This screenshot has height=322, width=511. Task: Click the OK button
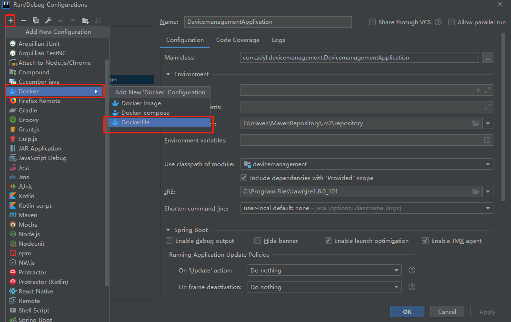(x=407, y=312)
